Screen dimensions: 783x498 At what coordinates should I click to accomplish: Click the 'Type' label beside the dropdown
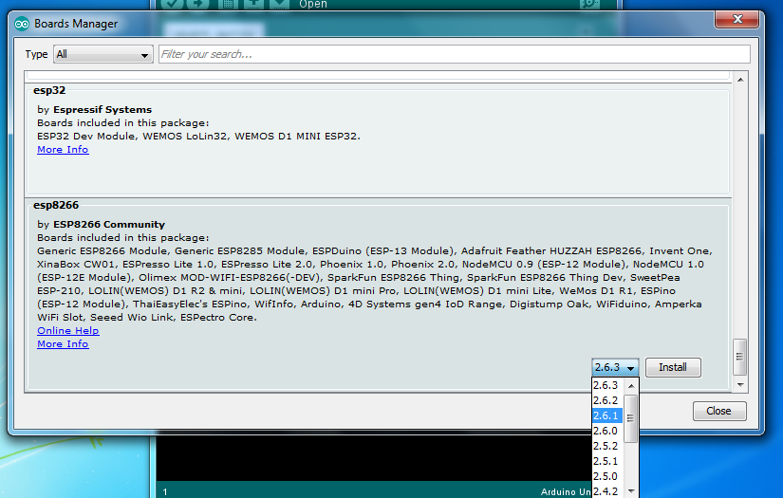(x=36, y=54)
